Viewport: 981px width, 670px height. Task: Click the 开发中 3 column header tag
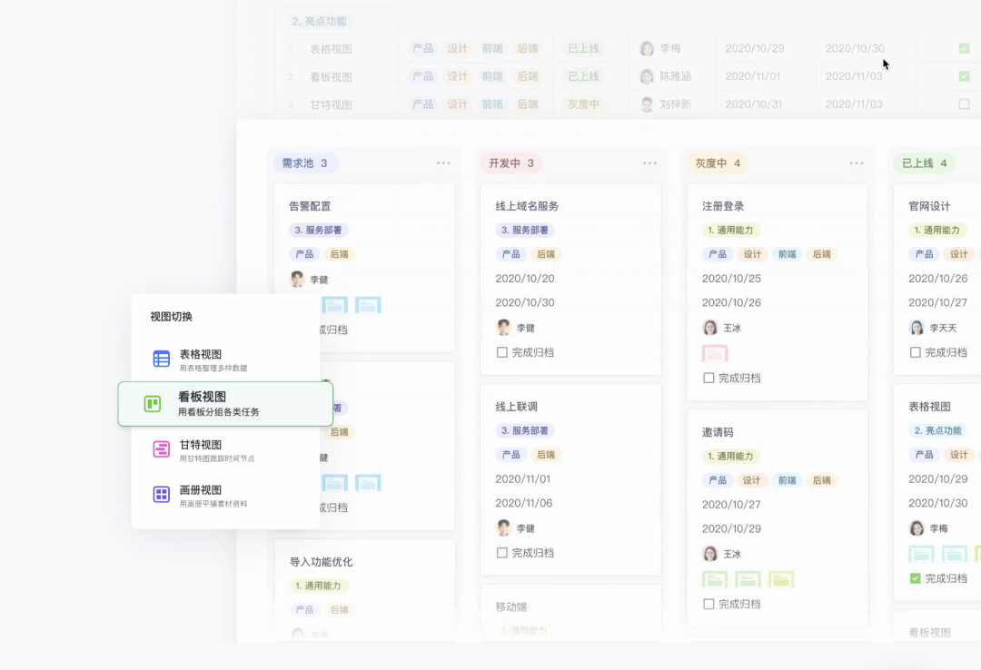(511, 163)
